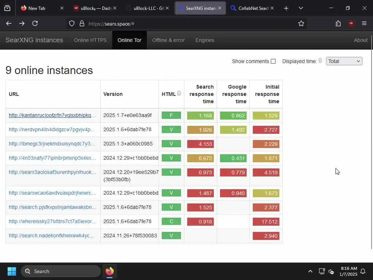View site security lock icon
The width and height of the screenshot is (373, 280).
pos(82,23)
